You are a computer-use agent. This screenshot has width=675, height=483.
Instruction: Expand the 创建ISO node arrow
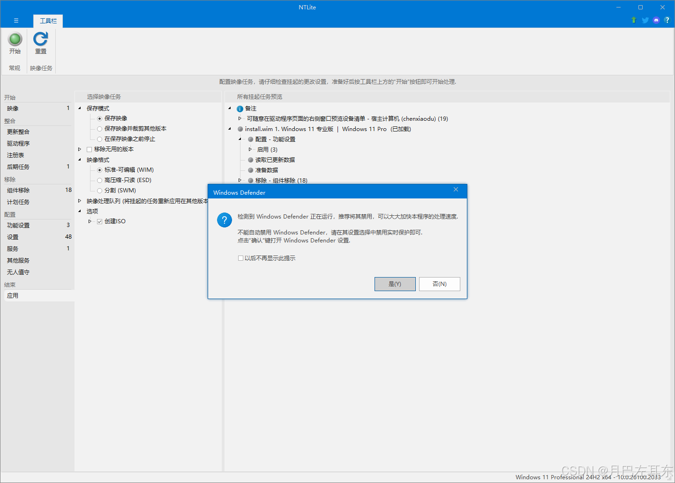click(90, 221)
